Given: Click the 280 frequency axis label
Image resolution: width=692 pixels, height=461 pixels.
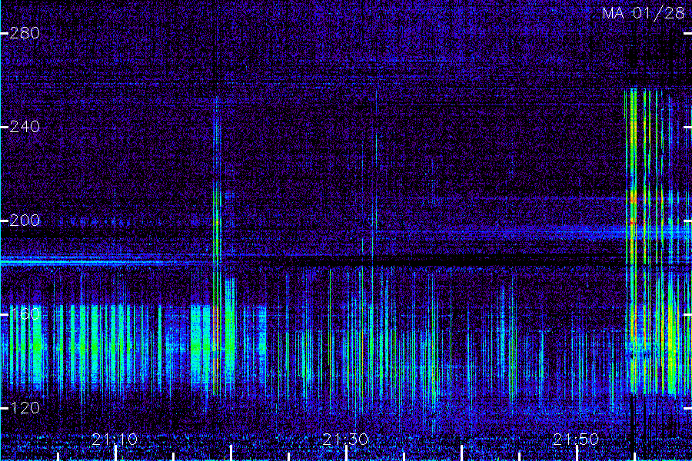Looking at the screenshot, I should 25,33.
